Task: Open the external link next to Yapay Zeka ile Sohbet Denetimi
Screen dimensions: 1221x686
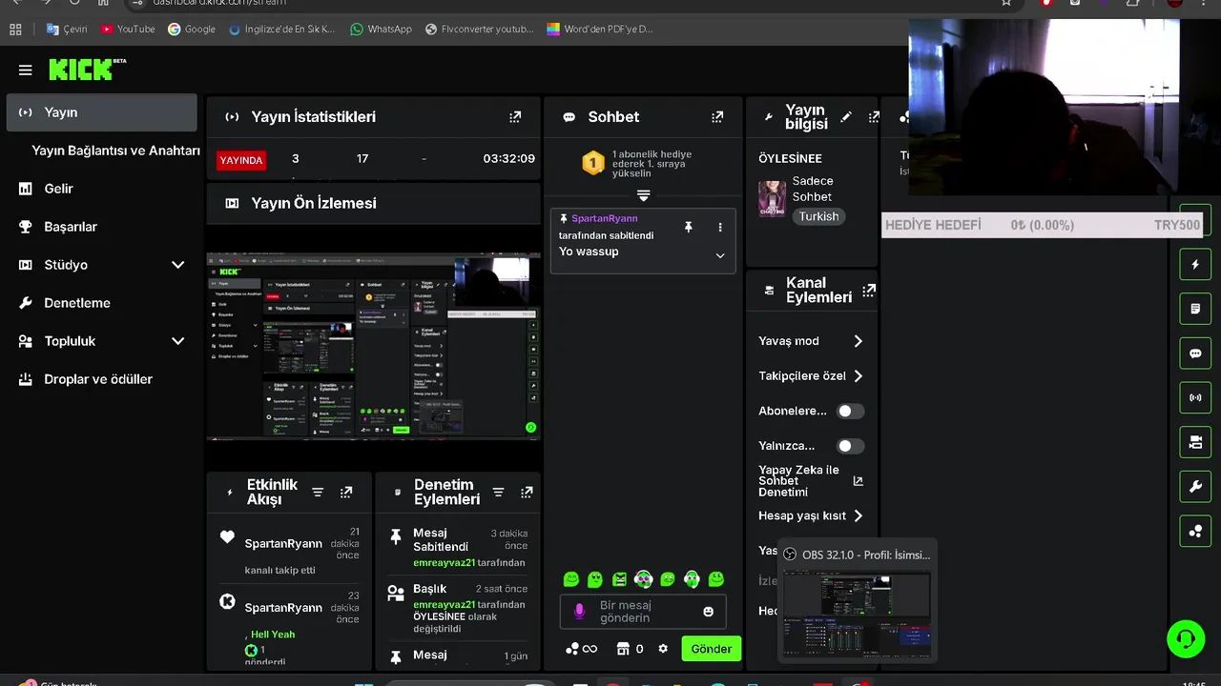Action: click(858, 481)
